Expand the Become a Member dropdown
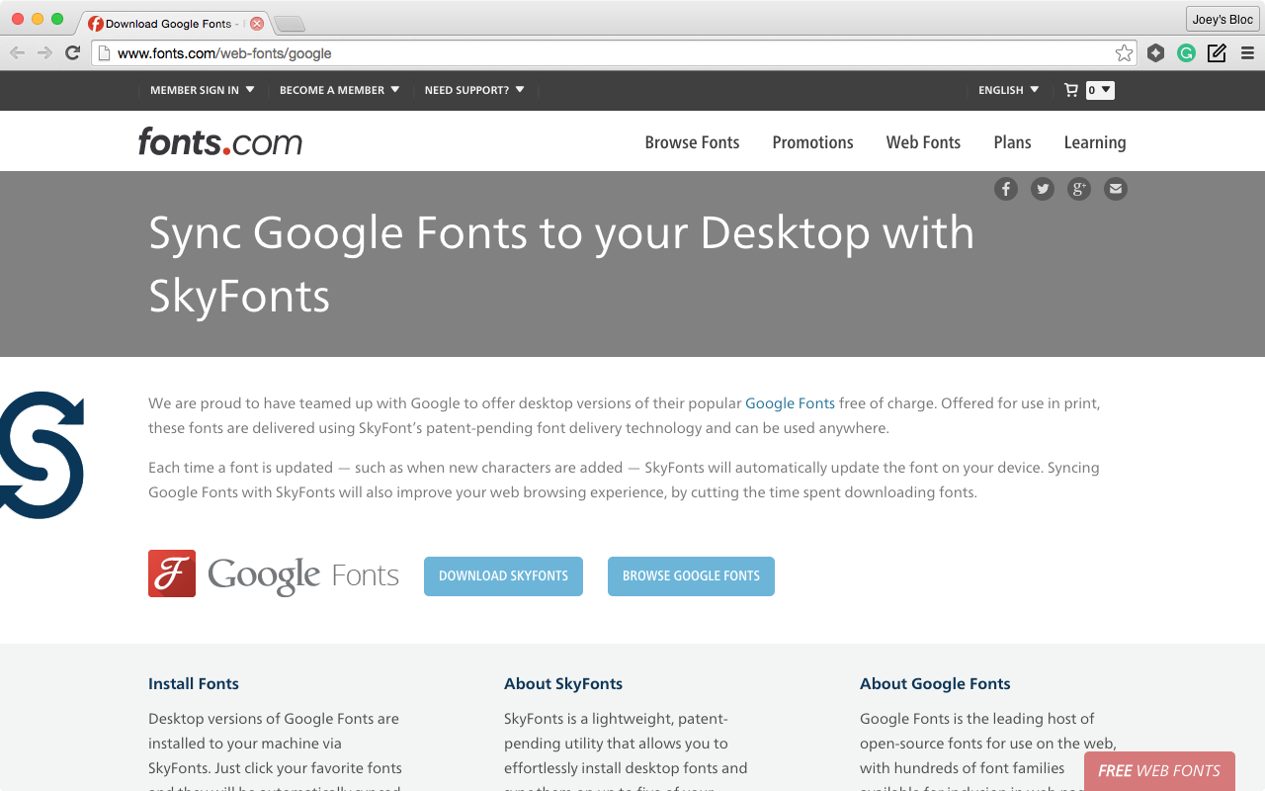 pyautogui.click(x=339, y=90)
